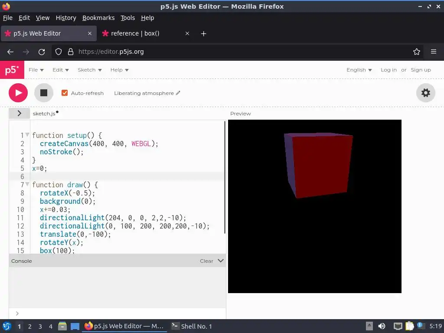This screenshot has width=444, height=333.
Task: Toggle the Auto-refresh checkbox
Action: click(65, 93)
